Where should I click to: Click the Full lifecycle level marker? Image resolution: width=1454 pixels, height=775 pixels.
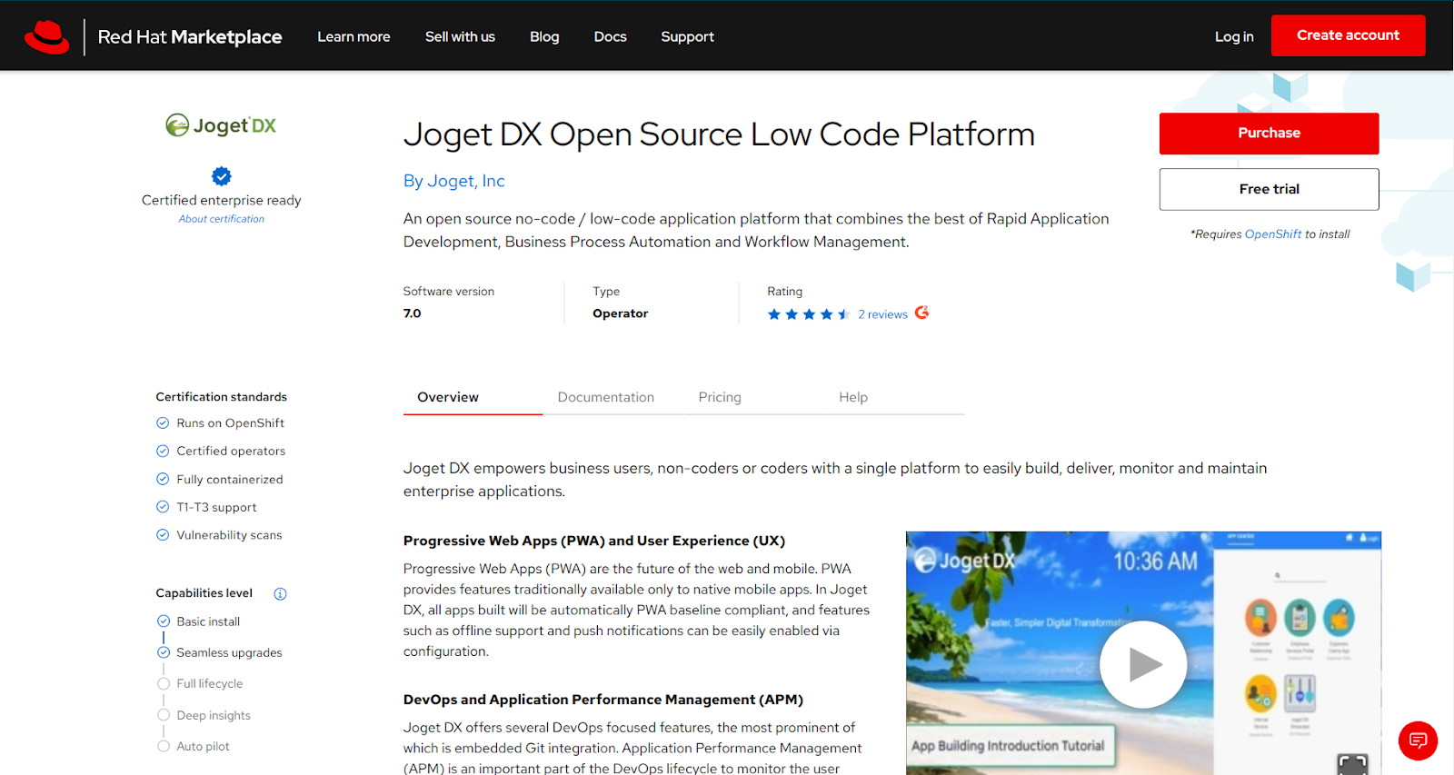(164, 684)
